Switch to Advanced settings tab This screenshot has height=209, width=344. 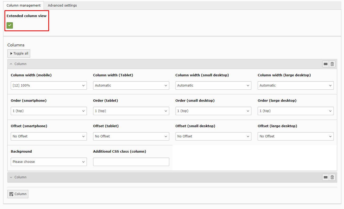click(62, 6)
